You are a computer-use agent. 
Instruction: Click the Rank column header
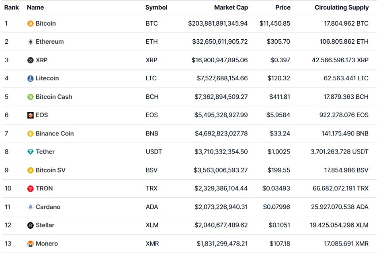point(11,8)
